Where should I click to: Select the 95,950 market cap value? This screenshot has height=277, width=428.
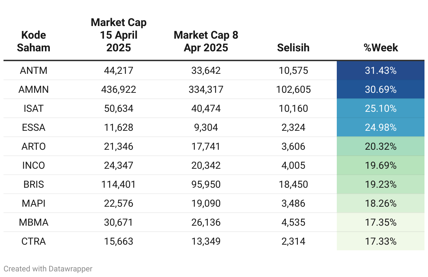[206, 185]
